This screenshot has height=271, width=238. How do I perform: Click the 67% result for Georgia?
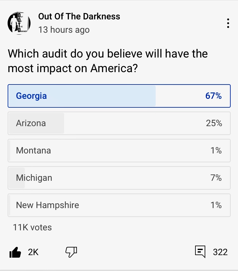pos(214,96)
